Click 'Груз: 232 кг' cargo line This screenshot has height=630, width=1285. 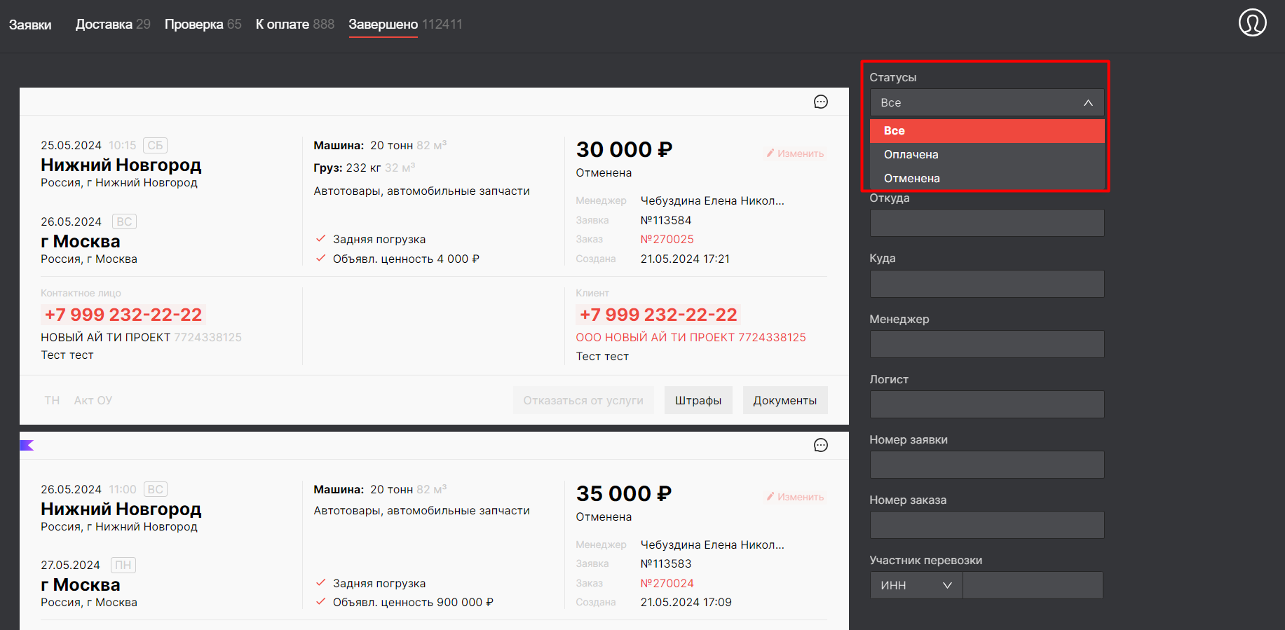pyautogui.click(x=347, y=168)
